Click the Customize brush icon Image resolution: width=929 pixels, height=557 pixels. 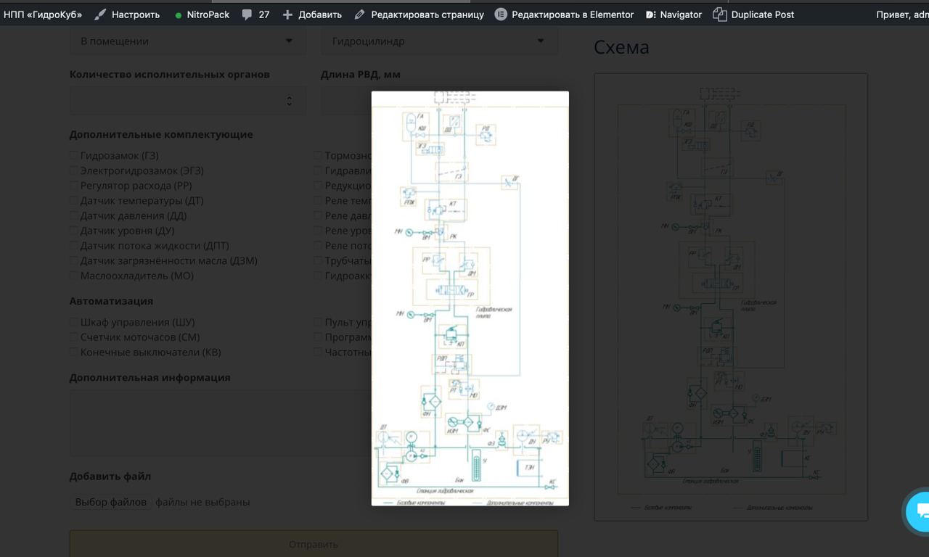tap(101, 15)
